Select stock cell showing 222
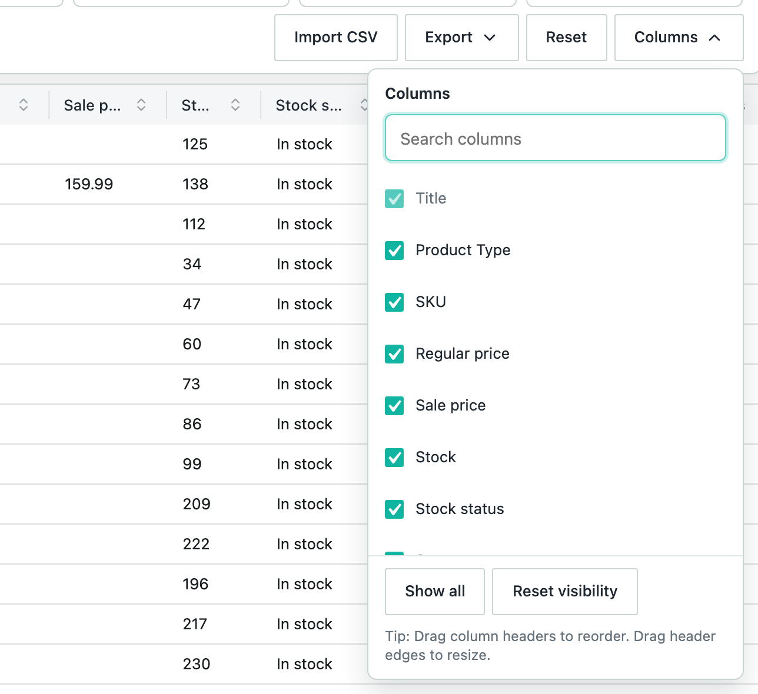The height and width of the screenshot is (694, 758). click(196, 544)
